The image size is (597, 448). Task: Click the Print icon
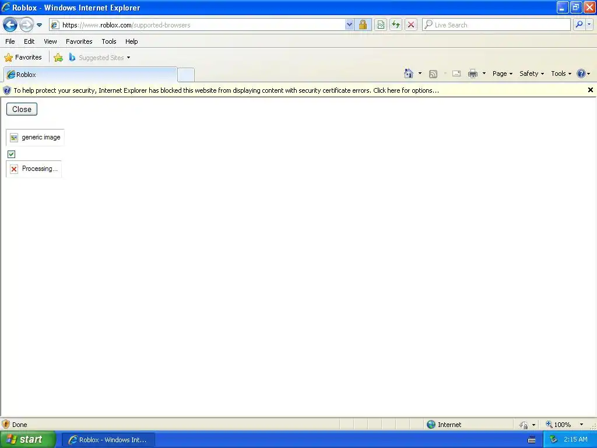[x=472, y=73]
